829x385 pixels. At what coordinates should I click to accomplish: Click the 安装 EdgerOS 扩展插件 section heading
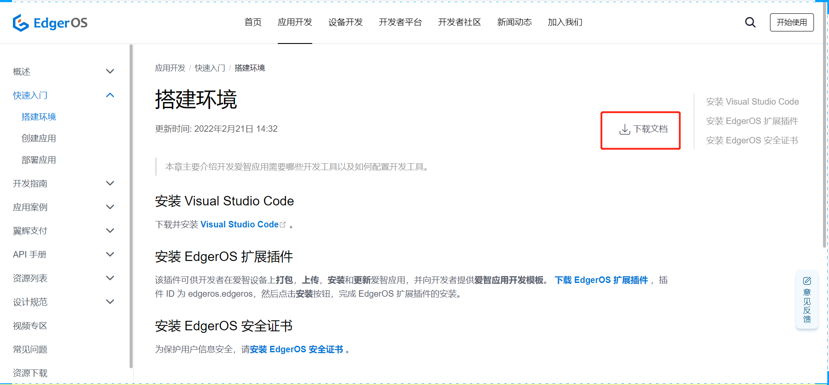[224, 257]
